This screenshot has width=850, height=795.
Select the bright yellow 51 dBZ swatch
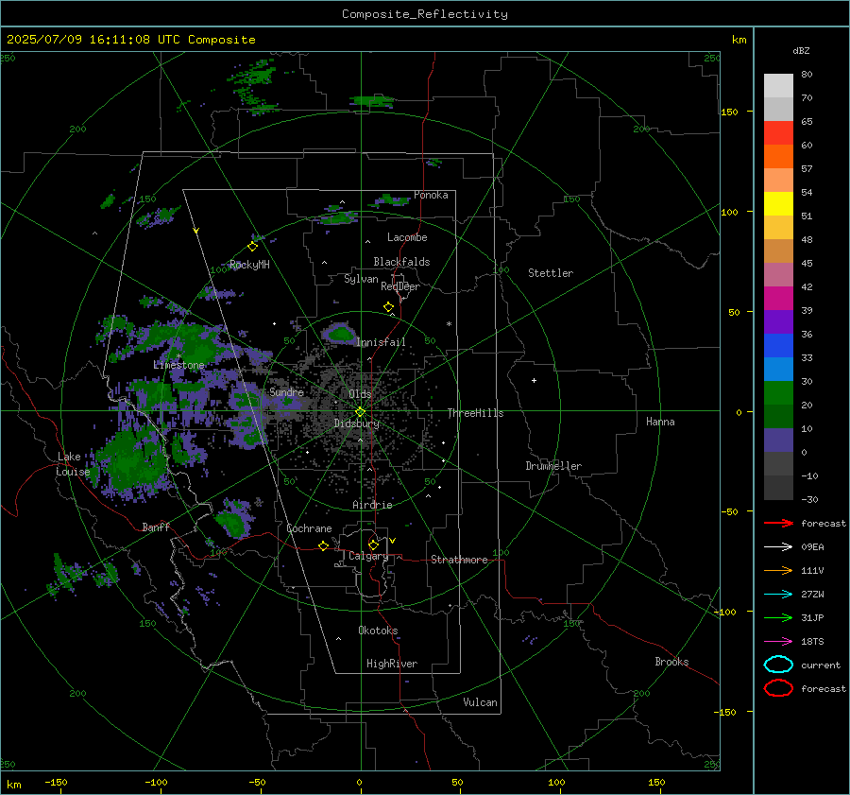[x=778, y=204]
